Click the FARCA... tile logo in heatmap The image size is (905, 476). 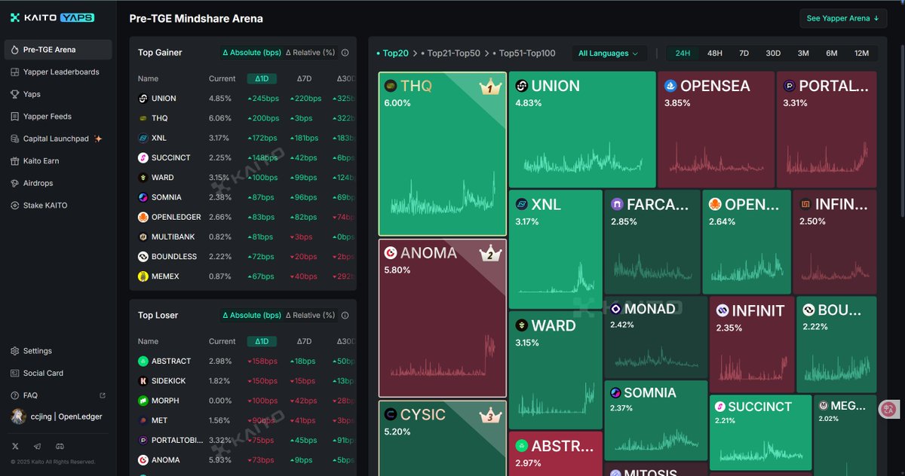click(617, 204)
